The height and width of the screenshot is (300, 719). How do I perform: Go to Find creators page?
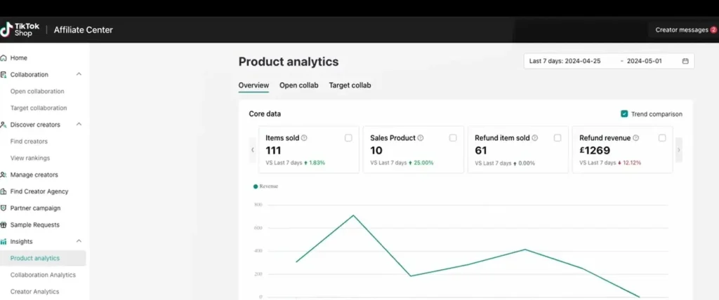[29, 142]
